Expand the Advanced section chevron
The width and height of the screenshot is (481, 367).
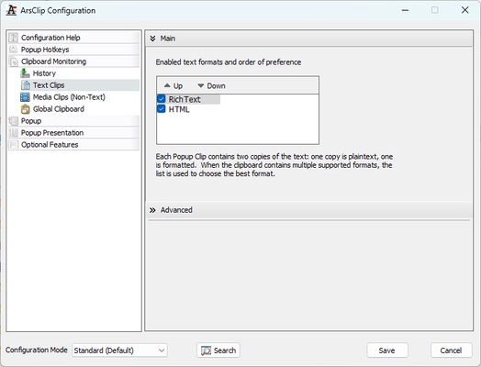tap(152, 210)
